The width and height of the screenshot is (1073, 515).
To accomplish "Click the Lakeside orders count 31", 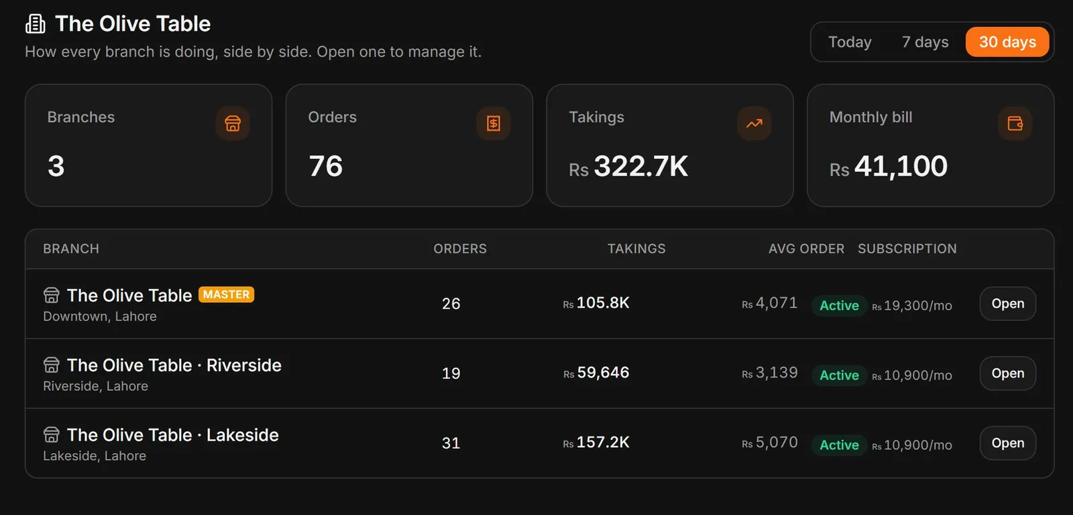I will coord(451,443).
